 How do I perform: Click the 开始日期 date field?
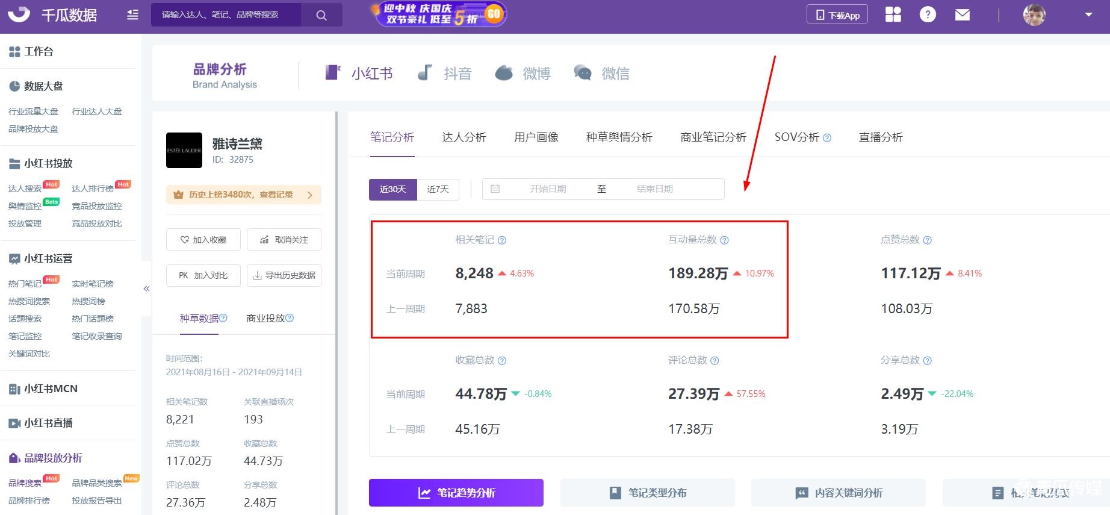pyautogui.click(x=547, y=189)
